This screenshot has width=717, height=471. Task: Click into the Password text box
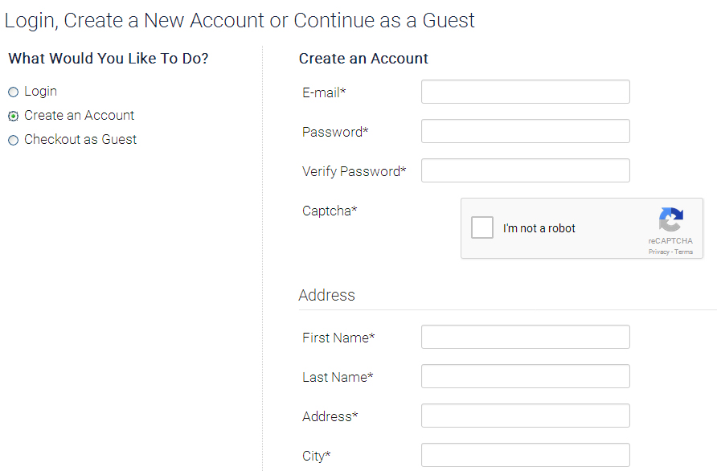coord(525,132)
